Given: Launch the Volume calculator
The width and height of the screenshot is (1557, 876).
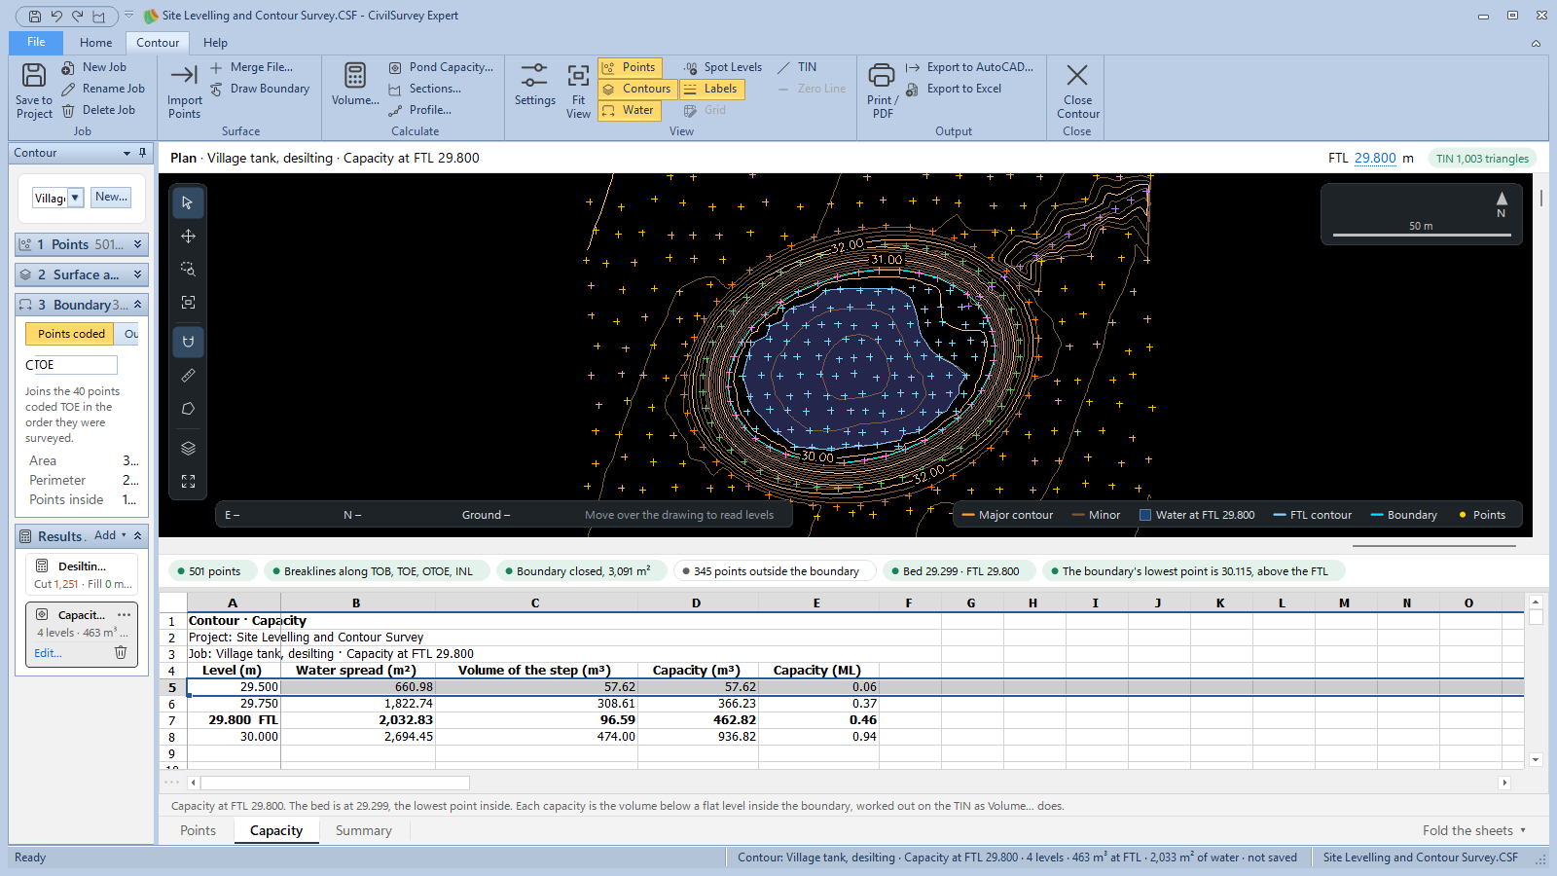Looking at the screenshot, I should click(355, 84).
